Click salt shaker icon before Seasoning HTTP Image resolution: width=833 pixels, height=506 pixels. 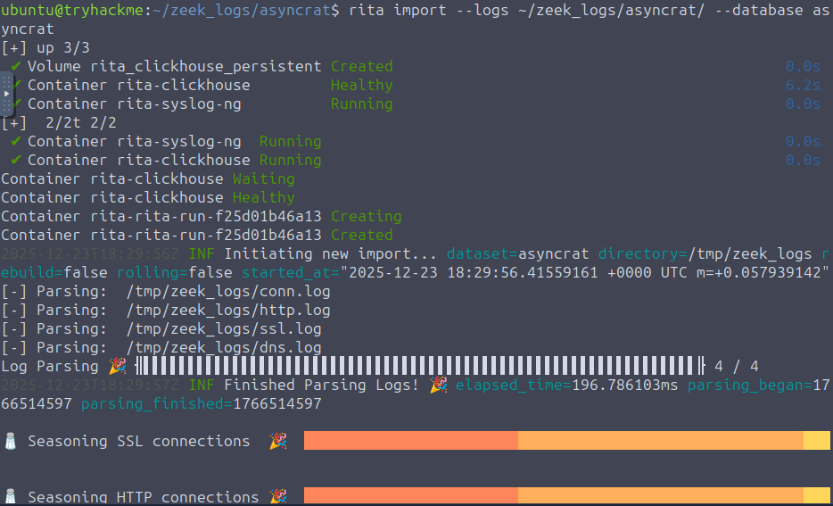[x=11, y=496]
